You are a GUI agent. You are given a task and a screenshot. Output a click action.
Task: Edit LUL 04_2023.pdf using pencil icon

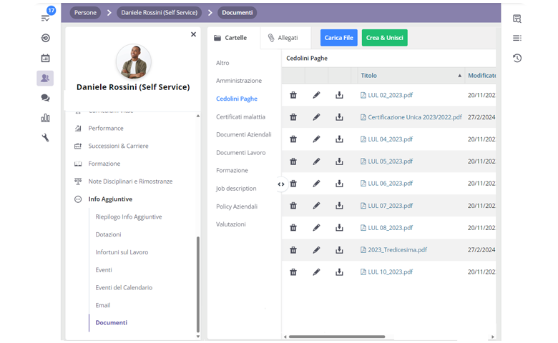(316, 139)
